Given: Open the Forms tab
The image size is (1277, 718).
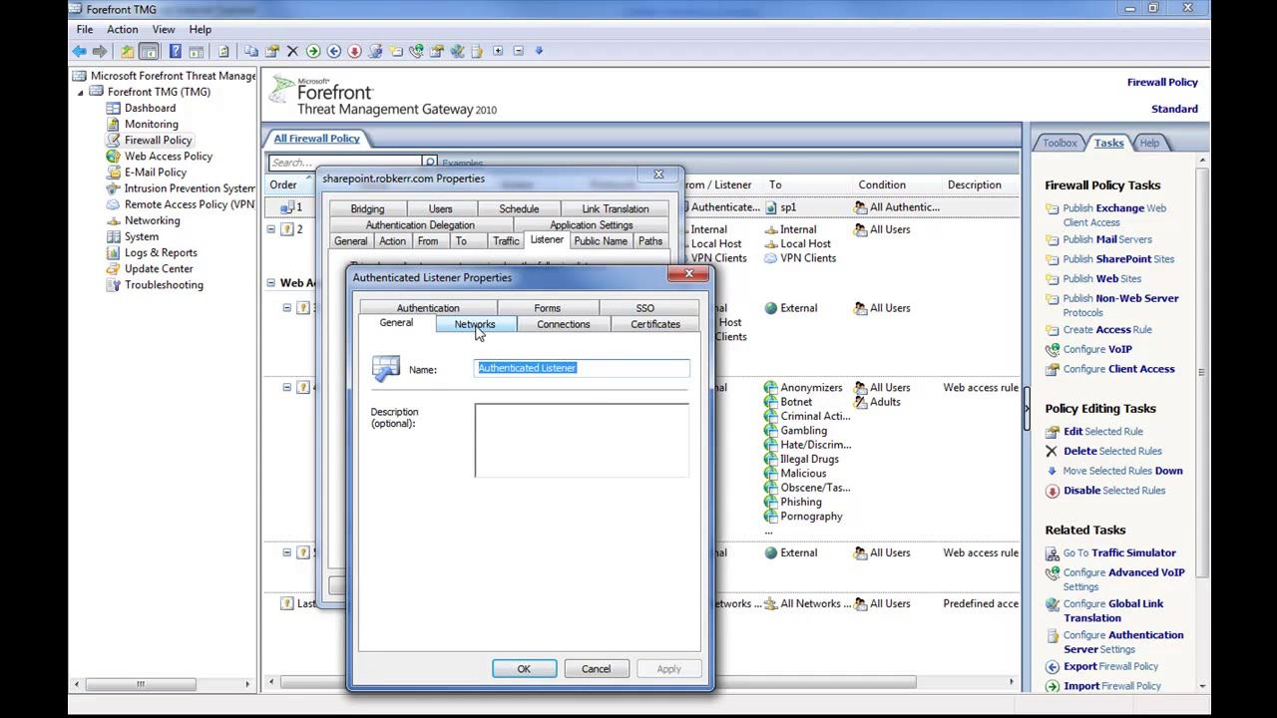Looking at the screenshot, I should (x=547, y=308).
